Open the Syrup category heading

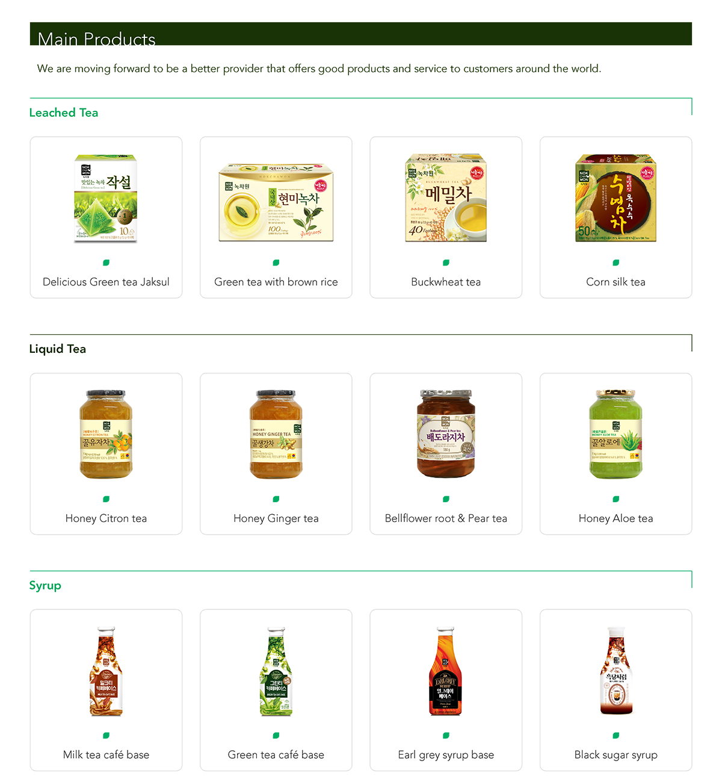(x=45, y=586)
